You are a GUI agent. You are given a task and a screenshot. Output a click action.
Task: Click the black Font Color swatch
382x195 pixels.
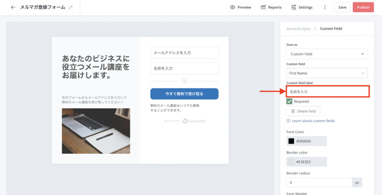(291, 141)
